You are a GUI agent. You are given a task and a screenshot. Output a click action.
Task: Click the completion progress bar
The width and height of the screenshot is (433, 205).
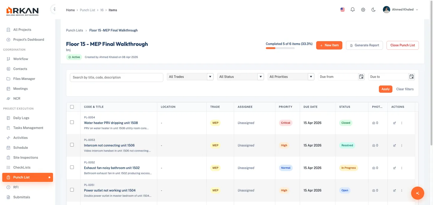click(280, 48)
